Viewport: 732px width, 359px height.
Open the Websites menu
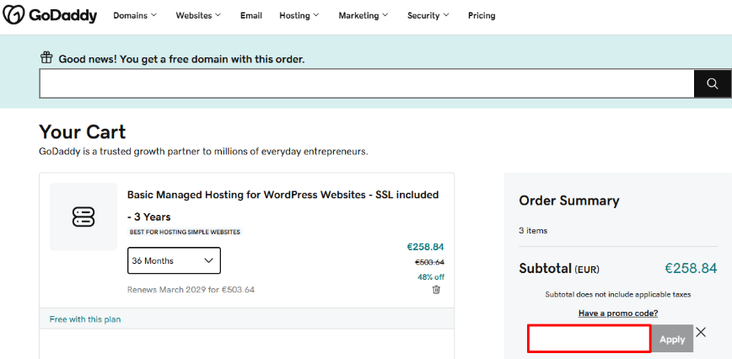(x=198, y=15)
